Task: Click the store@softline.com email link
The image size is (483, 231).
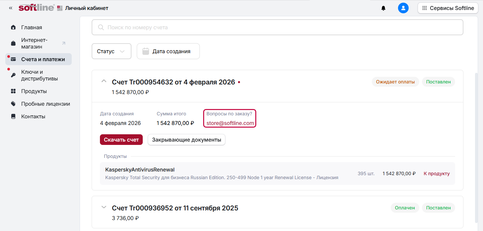Action: (230, 123)
